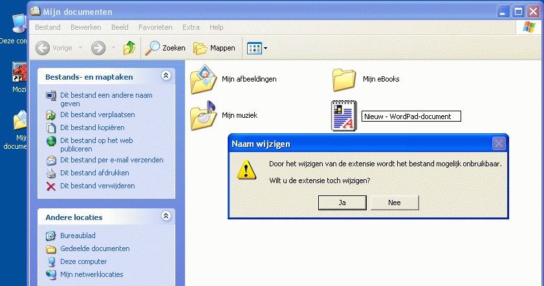Click the file name edit field
This screenshot has width=544, height=286.
411,116
